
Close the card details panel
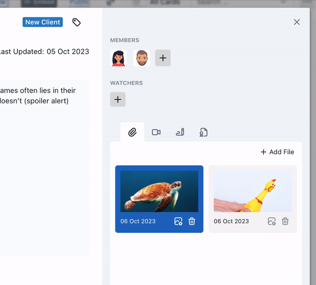click(297, 22)
